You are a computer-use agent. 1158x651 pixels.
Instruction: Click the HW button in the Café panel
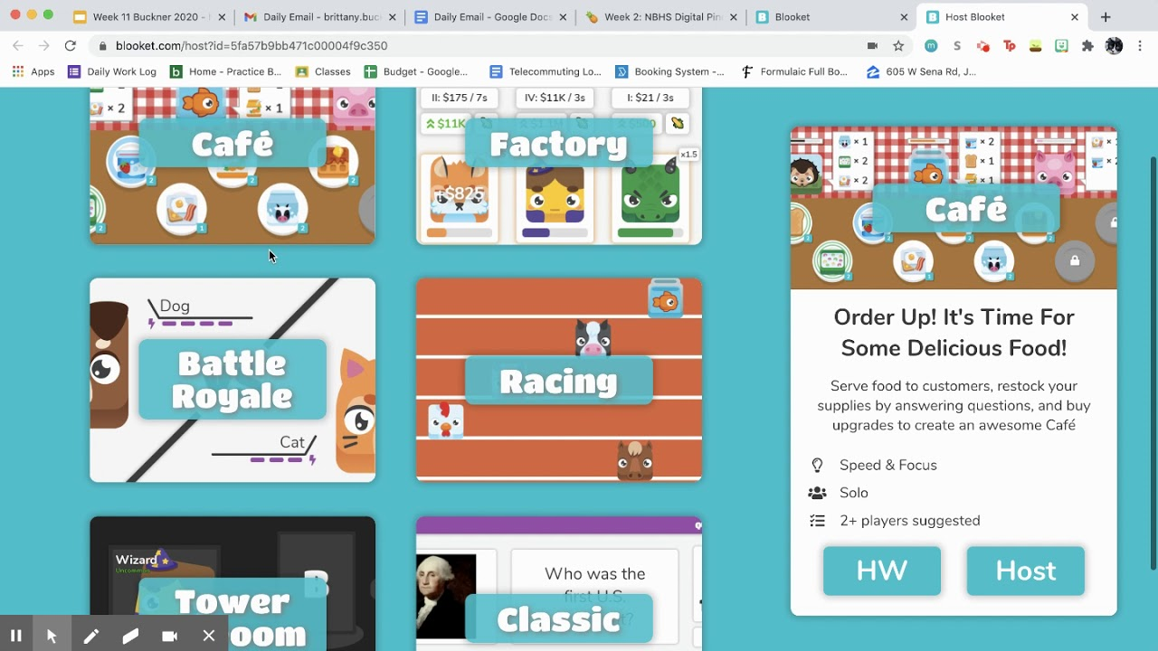[x=882, y=571]
